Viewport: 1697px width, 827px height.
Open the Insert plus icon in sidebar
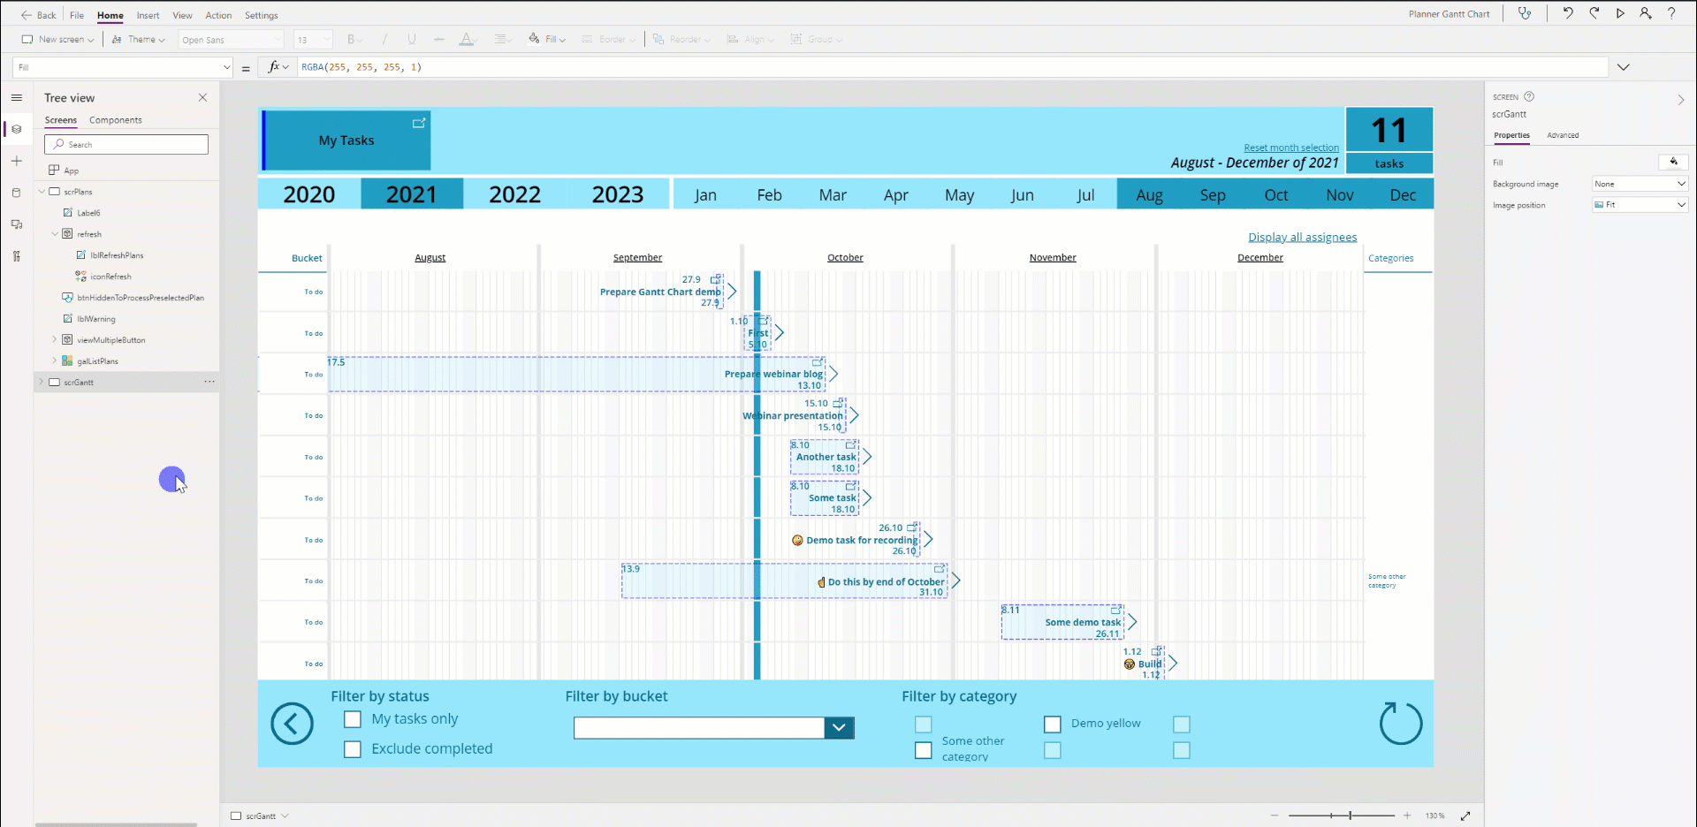pos(17,161)
